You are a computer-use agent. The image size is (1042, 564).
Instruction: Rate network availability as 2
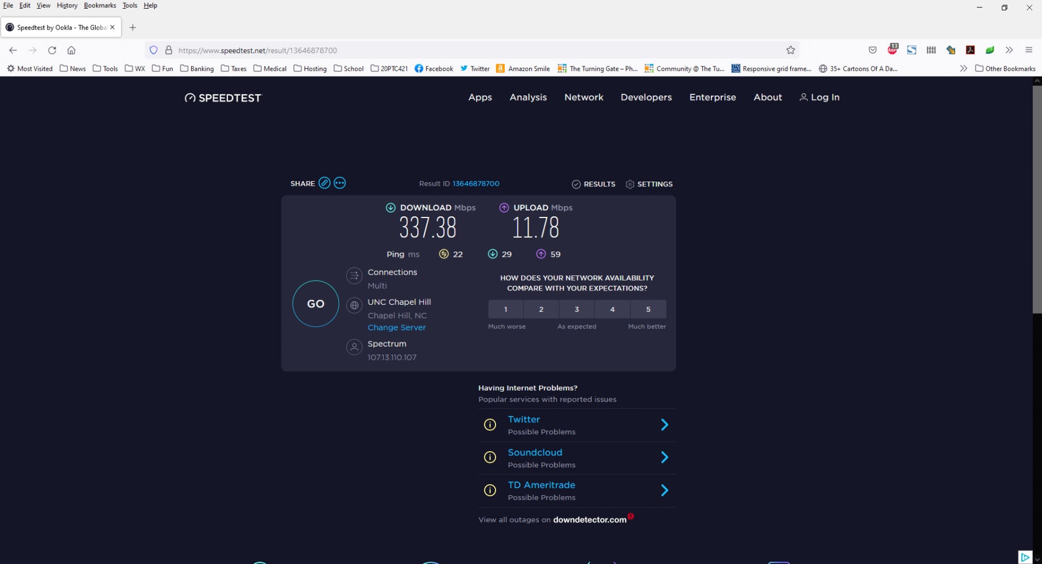[x=541, y=309]
